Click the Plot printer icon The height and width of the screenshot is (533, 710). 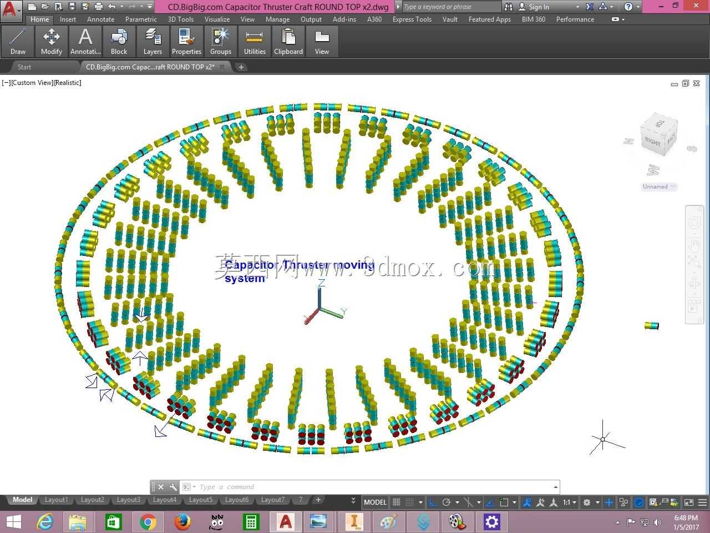(99, 7)
